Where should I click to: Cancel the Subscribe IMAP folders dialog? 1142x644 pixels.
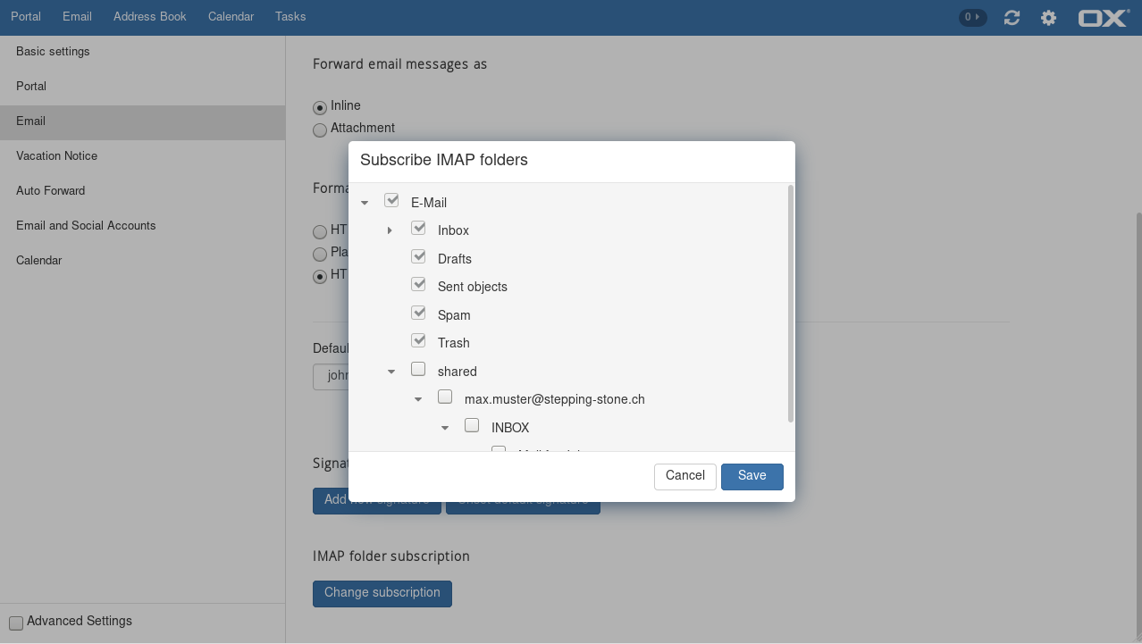(684, 476)
